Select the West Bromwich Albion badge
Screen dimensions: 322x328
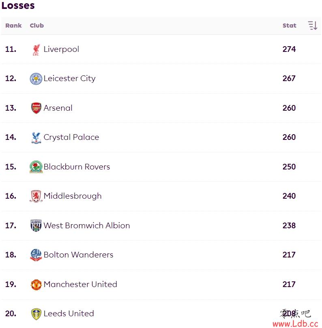pyautogui.click(x=36, y=226)
